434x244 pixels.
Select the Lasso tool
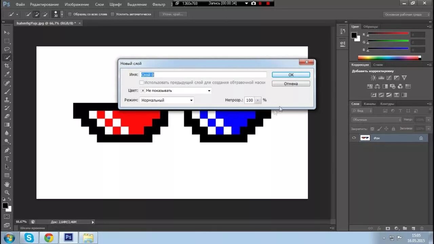tap(7, 49)
